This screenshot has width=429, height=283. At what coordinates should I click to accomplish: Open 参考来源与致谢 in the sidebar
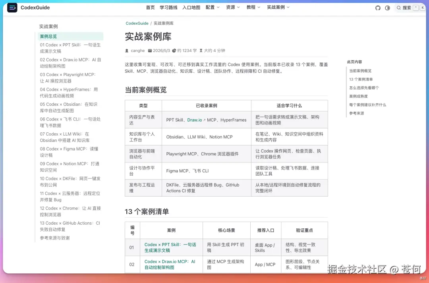point(55,238)
